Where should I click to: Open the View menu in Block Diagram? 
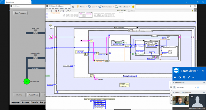point(53,9)
